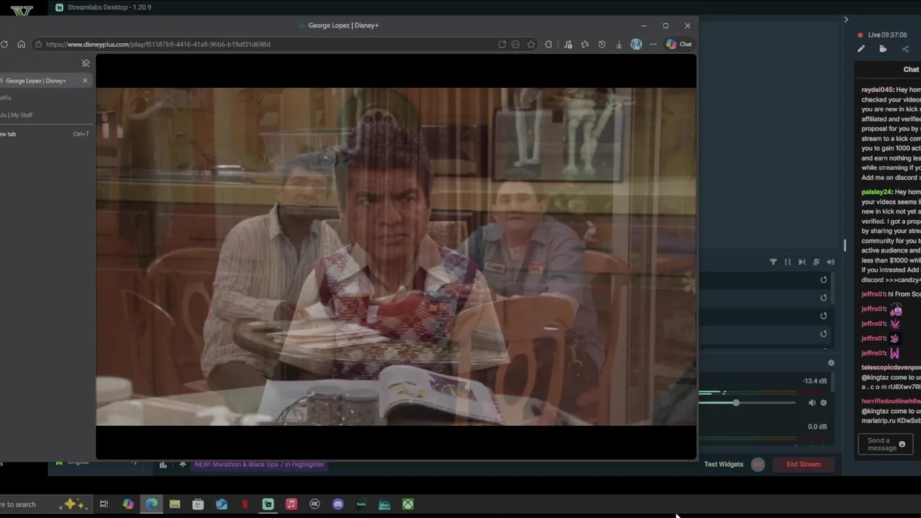Open the Xbox app from the taskbar
This screenshot has width=921, height=518.
click(x=408, y=504)
